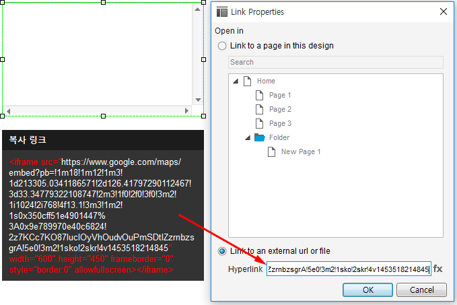The width and height of the screenshot is (457, 305).
Task: Click the Page 3 document icon
Action: (259, 123)
